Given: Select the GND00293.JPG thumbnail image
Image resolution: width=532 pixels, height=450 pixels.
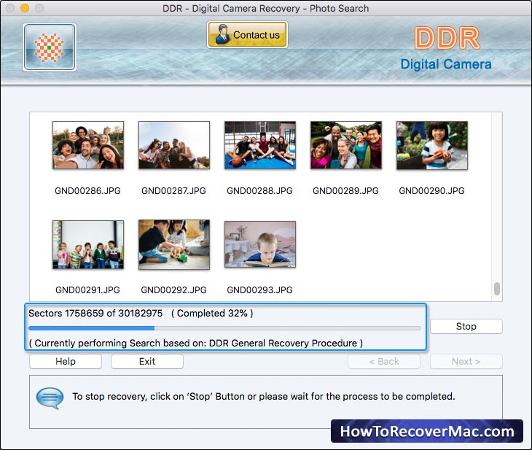Looking at the screenshot, I should pyautogui.click(x=260, y=244).
